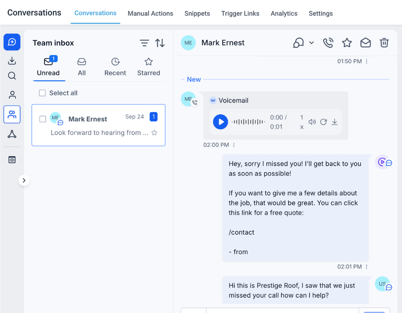Change voicemail playback speed 1x
The height and width of the screenshot is (313, 402).
(x=302, y=122)
